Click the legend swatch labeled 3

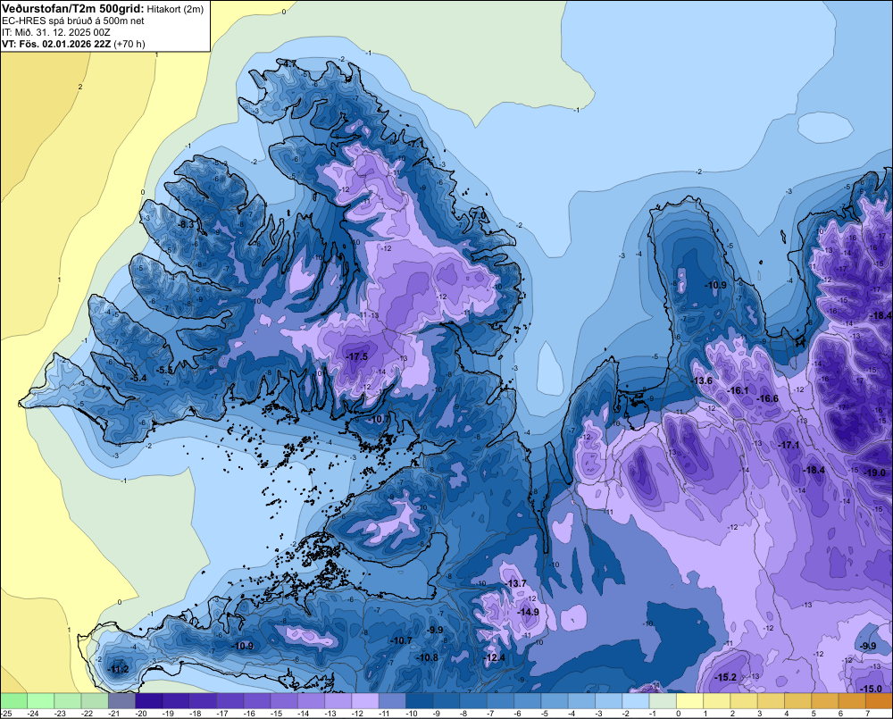click(x=772, y=700)
